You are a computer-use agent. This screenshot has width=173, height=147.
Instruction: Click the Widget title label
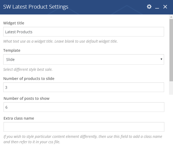tap(14, 23)
